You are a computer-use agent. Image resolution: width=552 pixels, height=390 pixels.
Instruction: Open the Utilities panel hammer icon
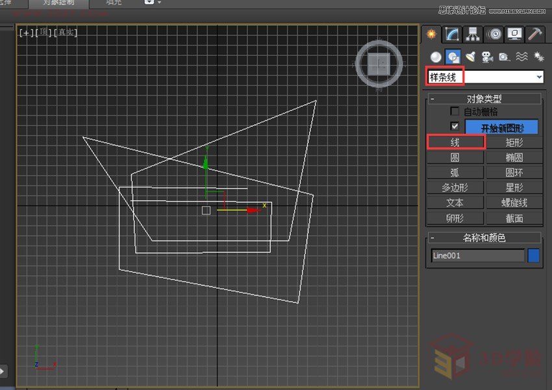(x=534, y=34)
